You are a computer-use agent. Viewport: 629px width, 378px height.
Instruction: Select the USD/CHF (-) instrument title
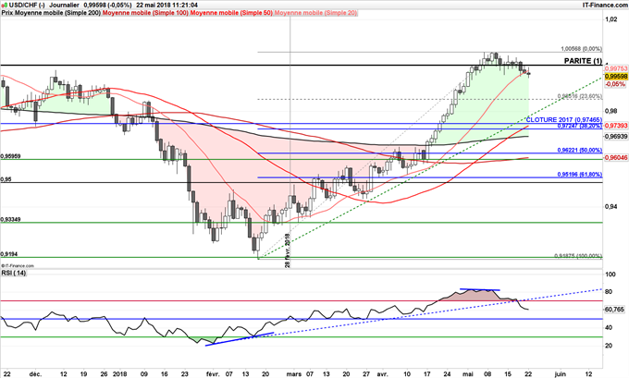coord(26,6)
